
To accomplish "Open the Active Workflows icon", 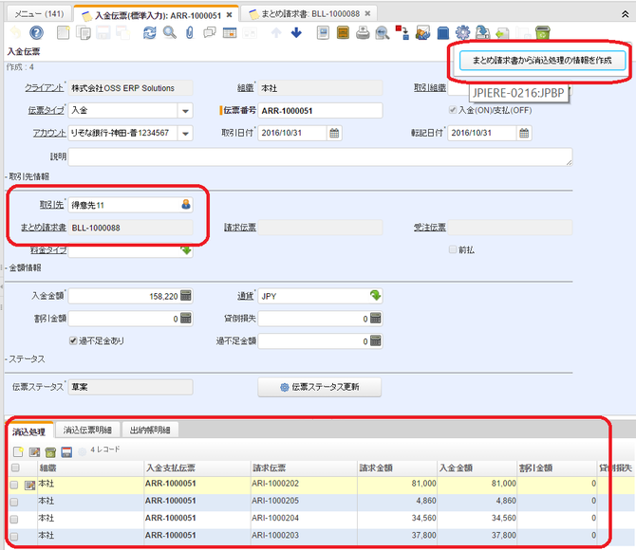I will [x=402, y=33].
